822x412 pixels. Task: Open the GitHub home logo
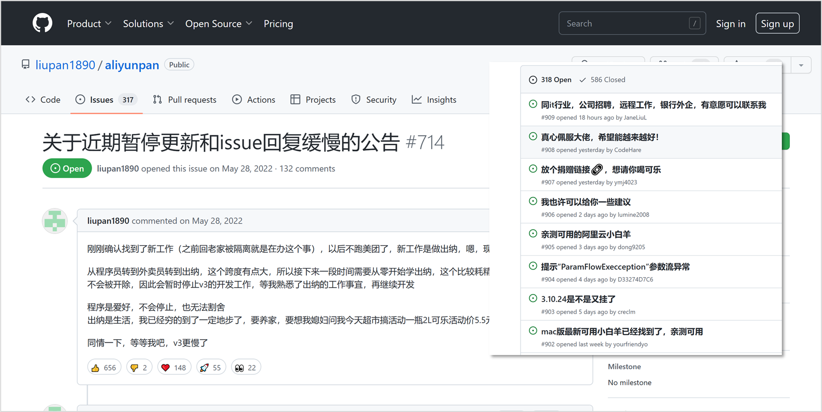pos(42,23)
